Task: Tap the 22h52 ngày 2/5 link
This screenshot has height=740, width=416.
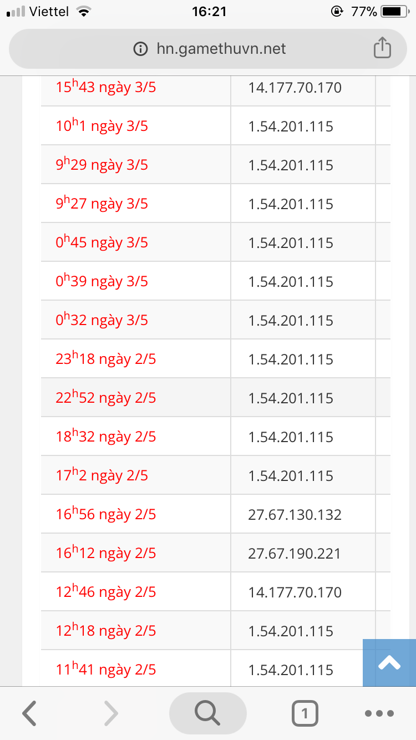Action: (x=106, y=398)
